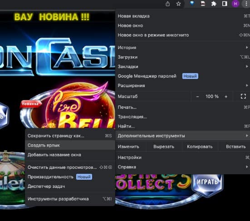Select Очистить данные просмотров… in submenu
This screenshot has height=221, width=250.
(x=70, y=167)
